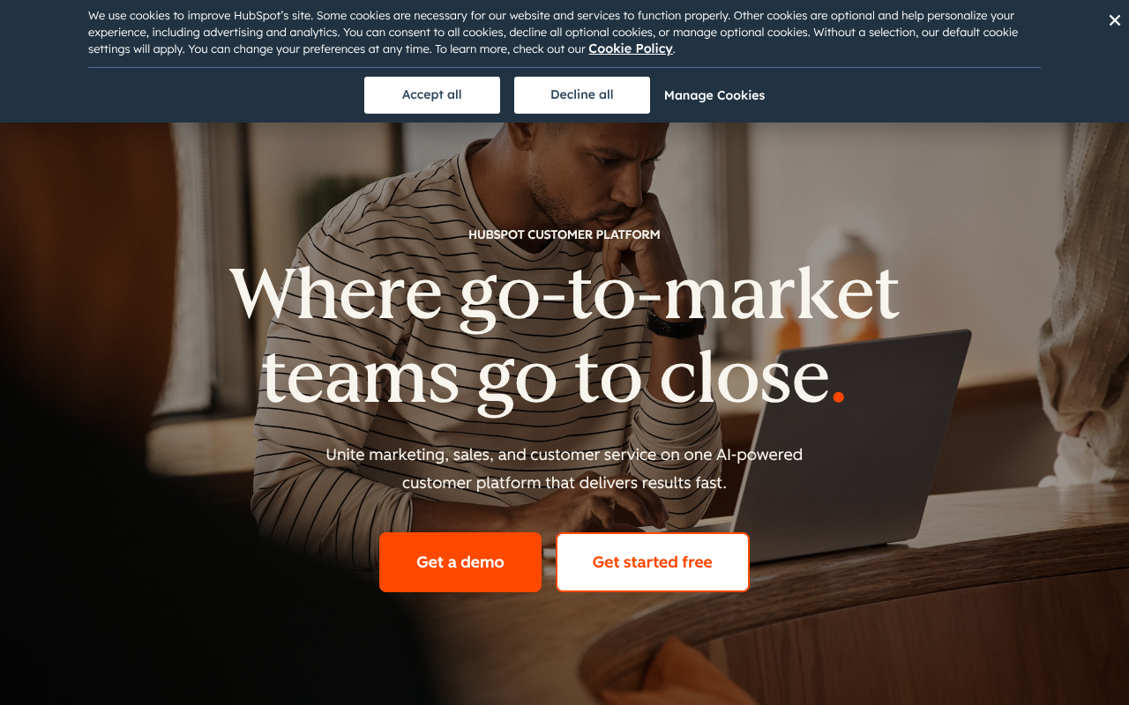The width and height of the screenshot is (1129, 705).
Task: Dismiss cookie banner with the X icon
Action: click(x=1115, y=20)
